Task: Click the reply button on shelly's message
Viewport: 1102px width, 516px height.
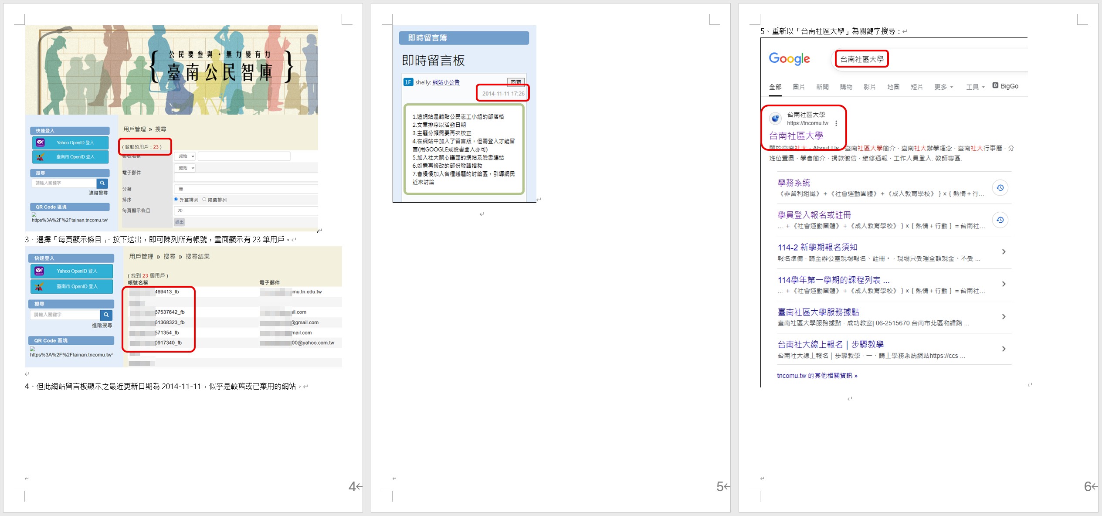Action: [x=516, y=82]
